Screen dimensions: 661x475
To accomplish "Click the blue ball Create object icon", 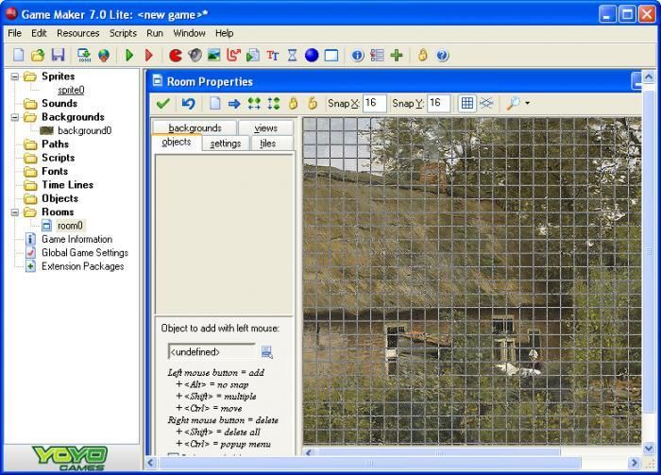I will click(x=312, y=56).
